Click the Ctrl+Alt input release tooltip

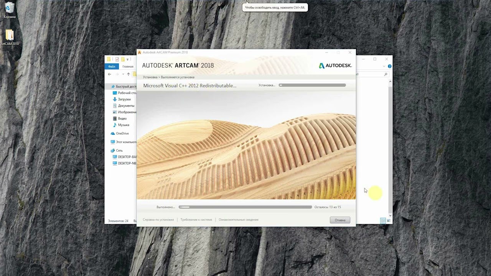click(275, 7)
